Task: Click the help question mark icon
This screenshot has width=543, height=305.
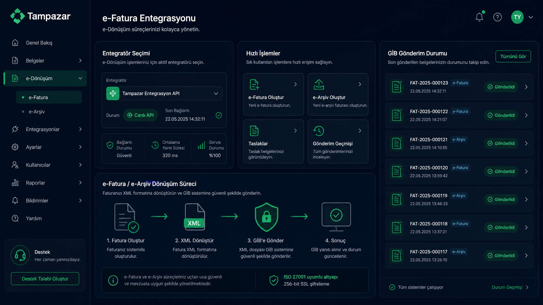Action: pos(497,17)
